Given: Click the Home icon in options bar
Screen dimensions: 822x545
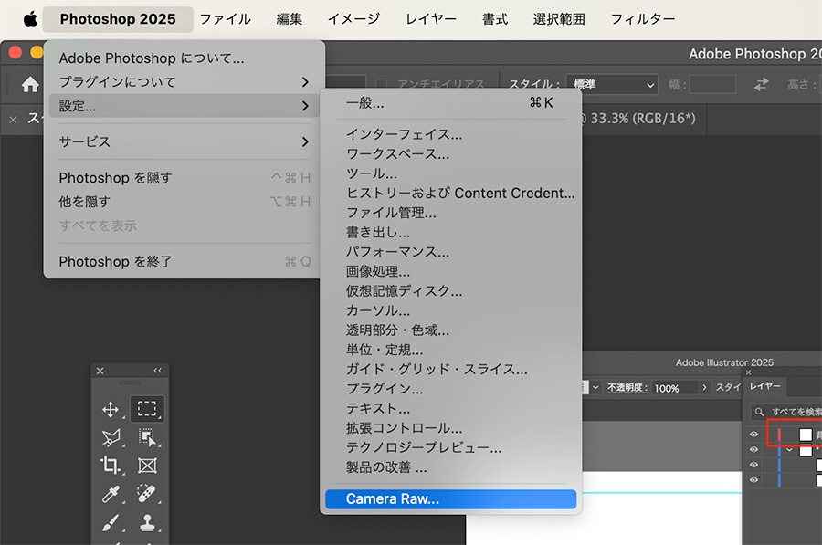Looking at the screenshot, I should (30, 84).
